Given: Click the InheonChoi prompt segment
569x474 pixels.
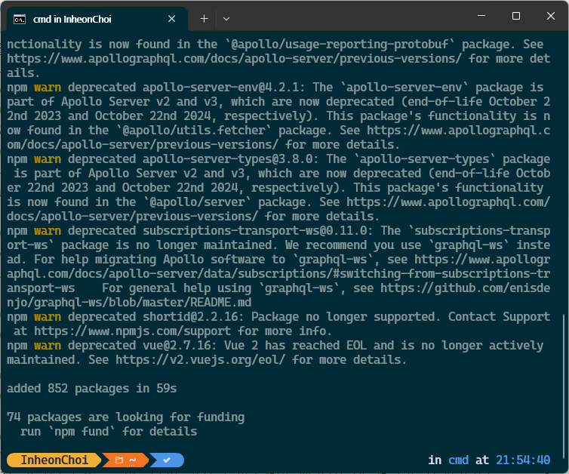Looking at the screenshot, I should 54,460.
